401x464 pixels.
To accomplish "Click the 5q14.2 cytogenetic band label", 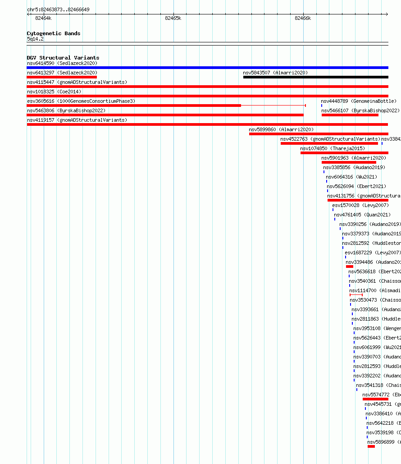I will coord(35,39).
